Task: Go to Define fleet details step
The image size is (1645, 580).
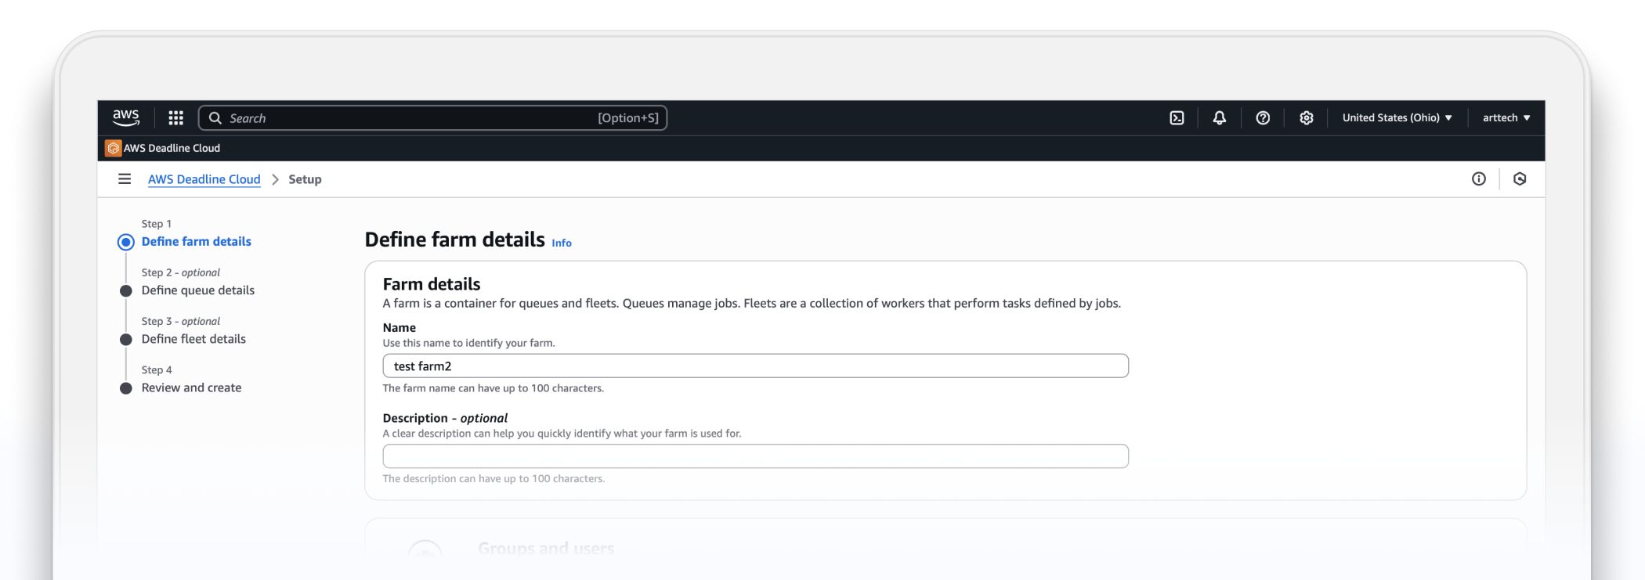Action: click(193, 339)
